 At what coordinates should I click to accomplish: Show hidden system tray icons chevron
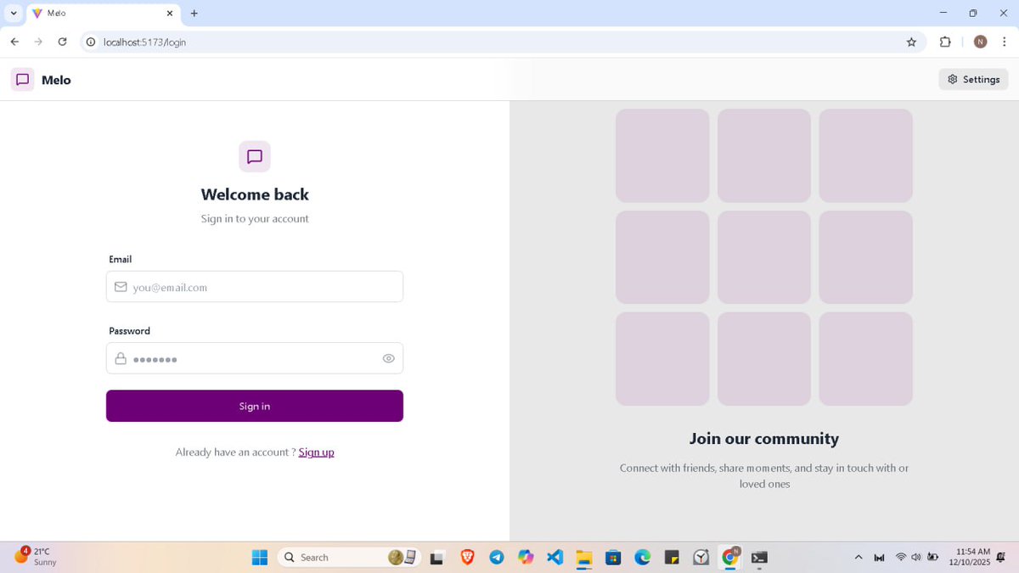(x=859, y=557)
